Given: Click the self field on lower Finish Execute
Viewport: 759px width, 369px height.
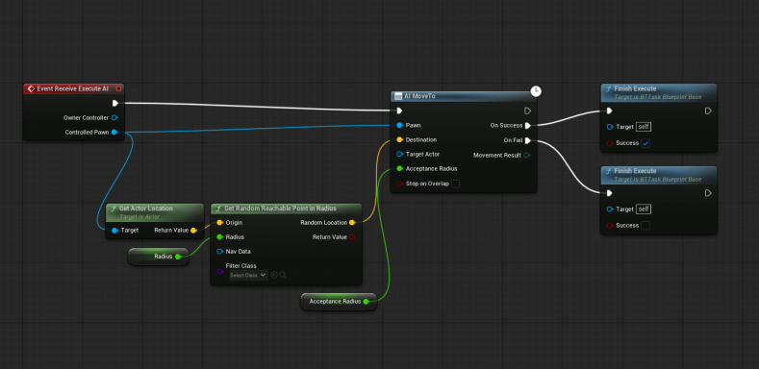Looking at the screenshot, I should pyautogui.click(x=644, y=209).
